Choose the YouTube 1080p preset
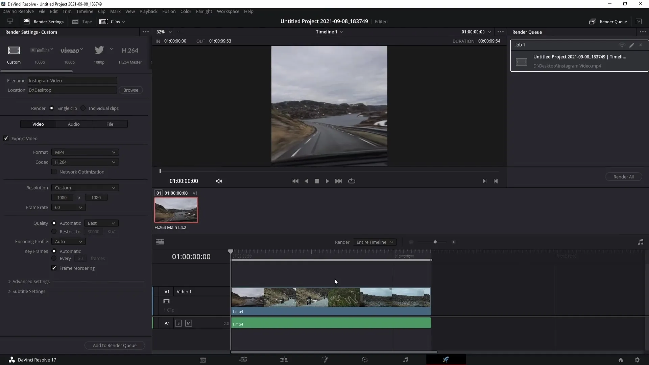The image size is (649, 365). 42,50
